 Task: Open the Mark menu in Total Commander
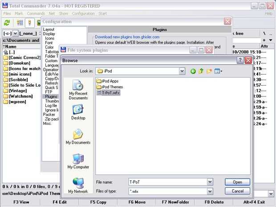point(19,13)
